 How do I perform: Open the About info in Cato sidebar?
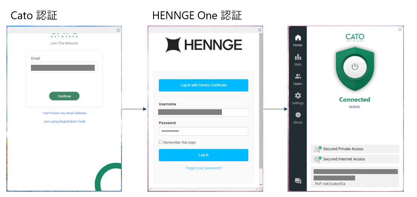298,118
